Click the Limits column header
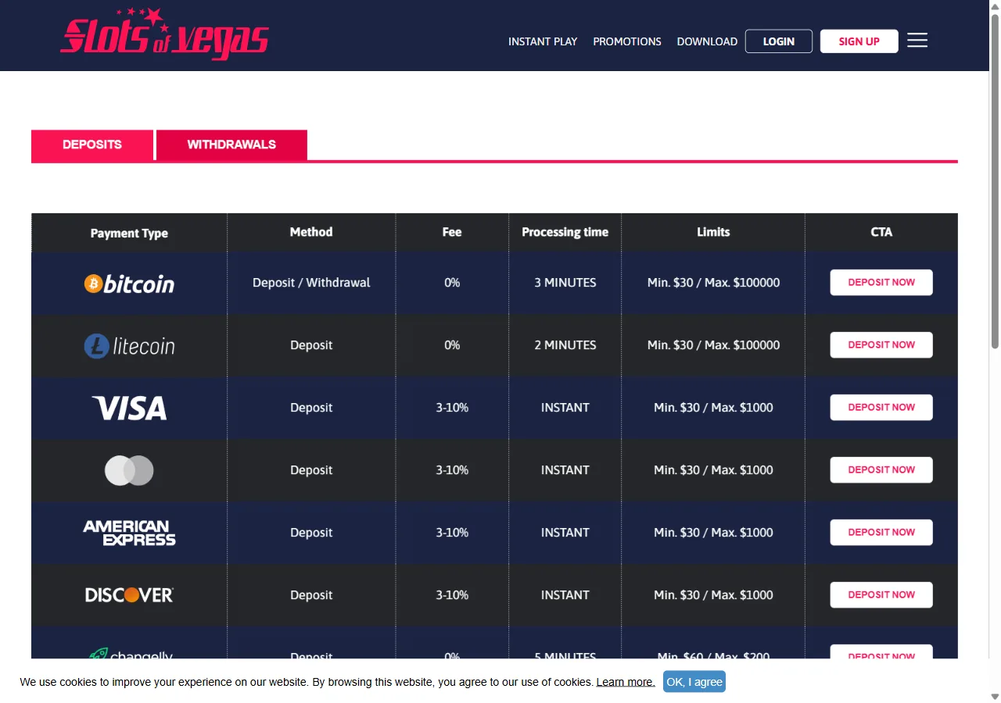This screenshot has width=1001, height=703. [713, 232]
